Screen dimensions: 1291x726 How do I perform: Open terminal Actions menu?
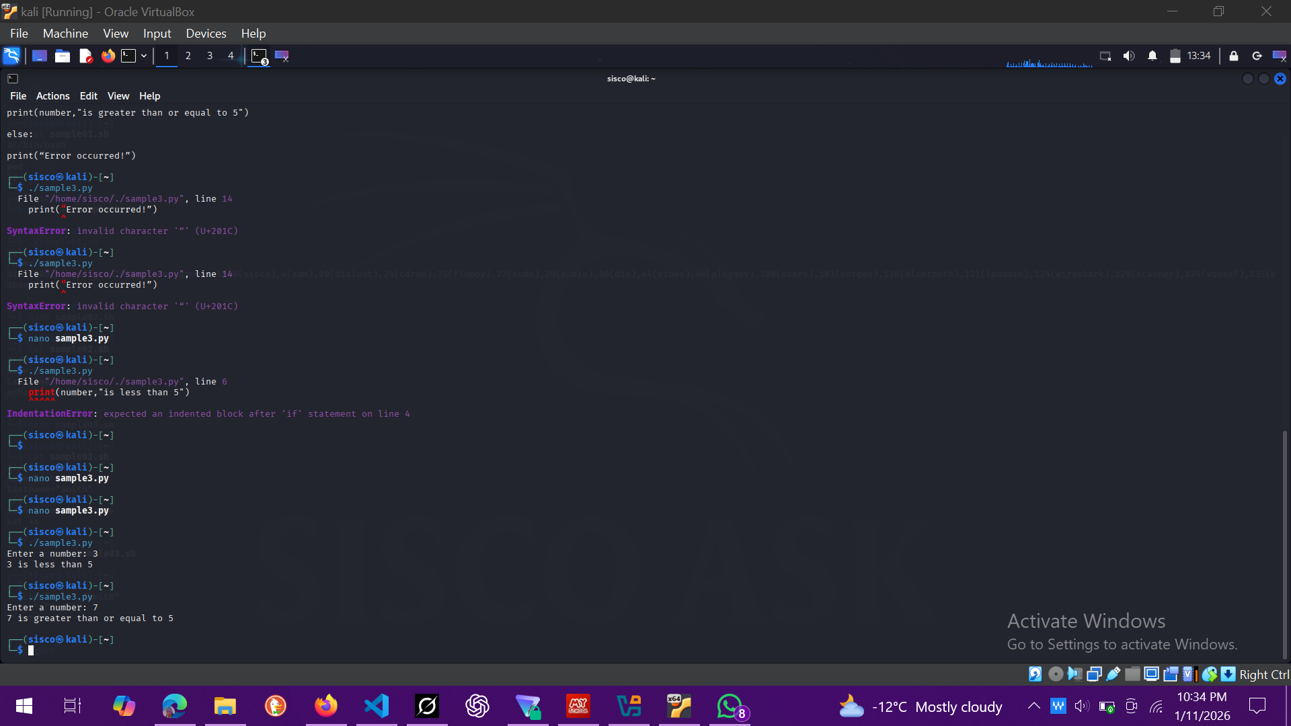point(52,96)
